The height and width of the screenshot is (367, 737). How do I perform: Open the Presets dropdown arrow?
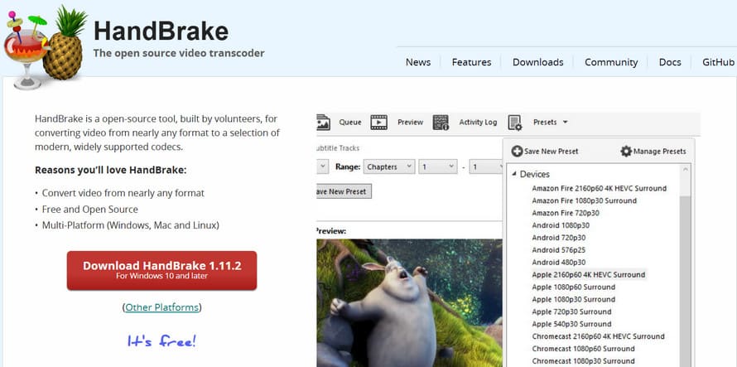(565, 123)
